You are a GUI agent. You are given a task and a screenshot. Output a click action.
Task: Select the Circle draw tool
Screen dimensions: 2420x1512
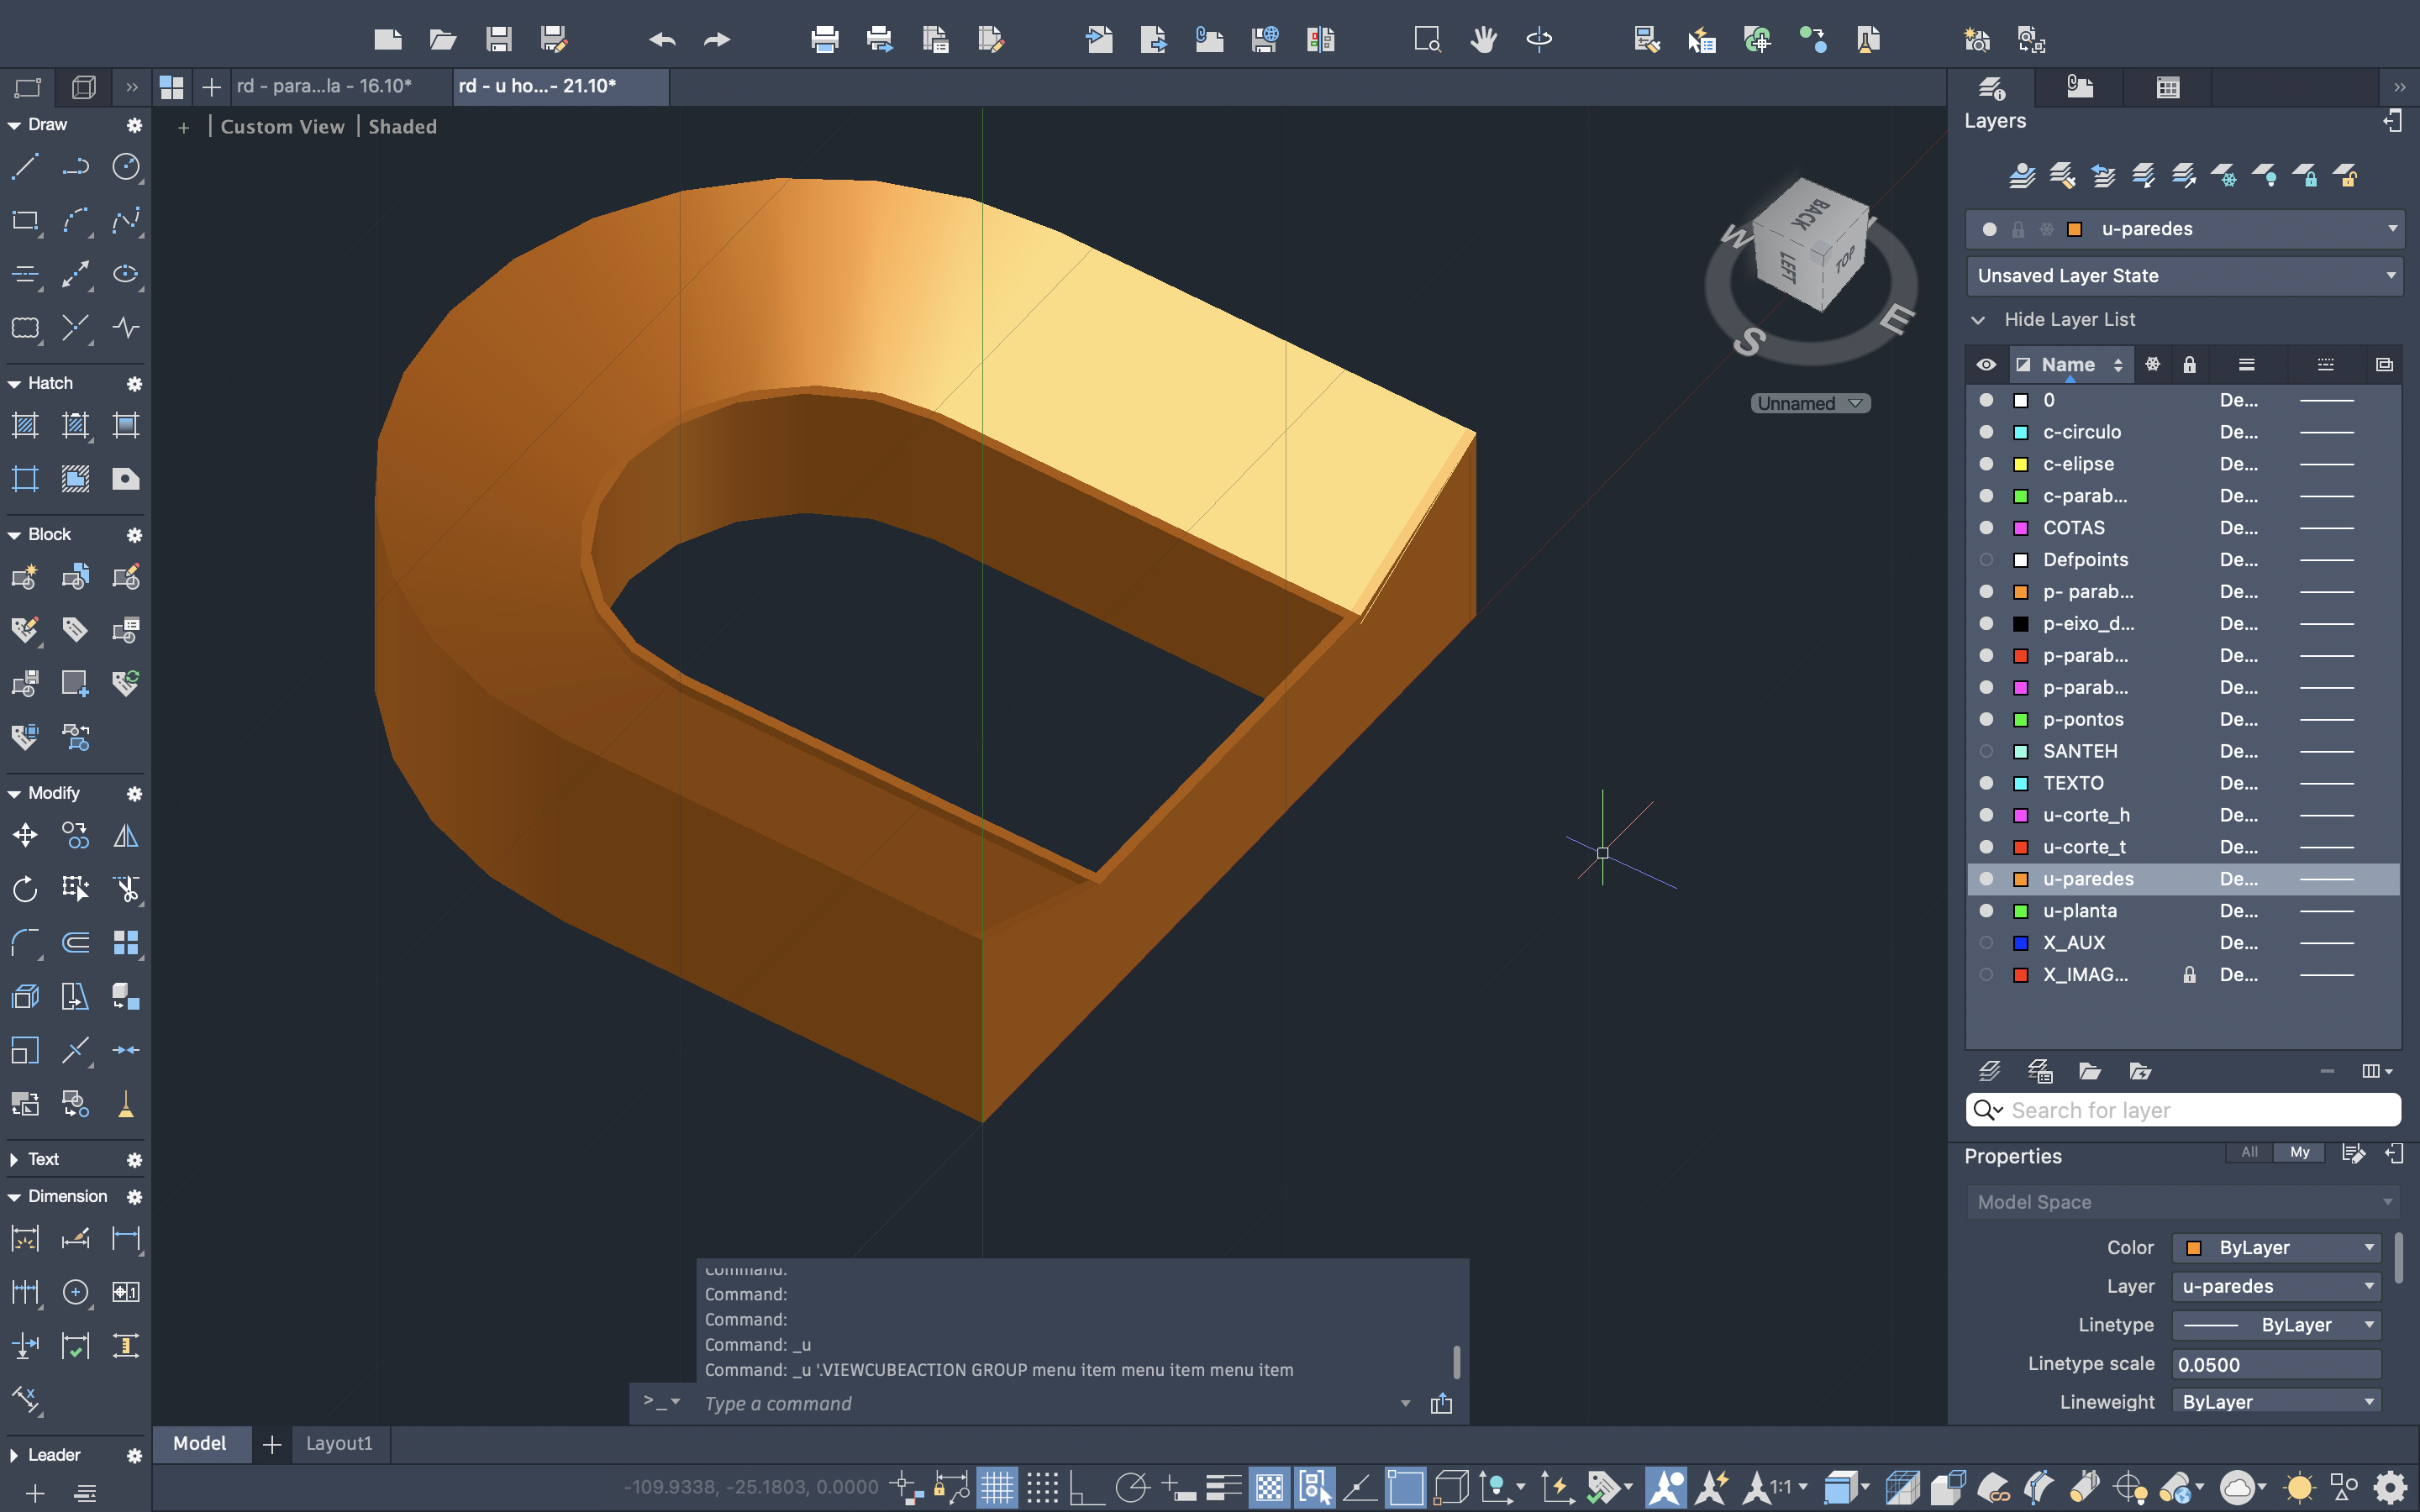[x=126, y=166]
